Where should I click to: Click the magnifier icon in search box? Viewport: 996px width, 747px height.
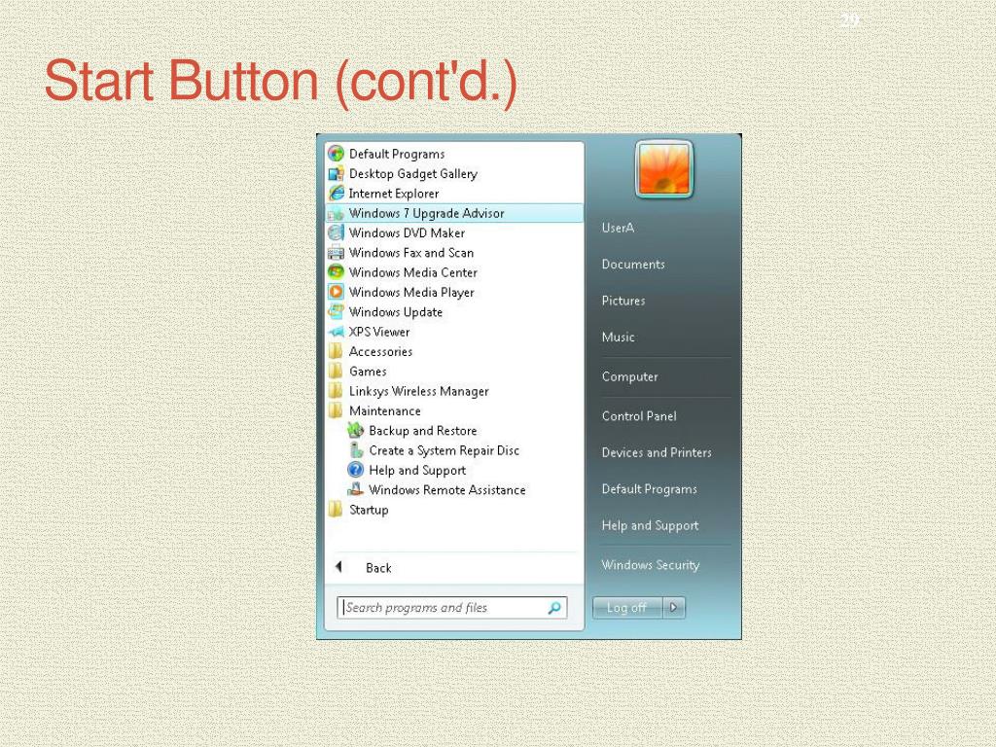[553, 608]
